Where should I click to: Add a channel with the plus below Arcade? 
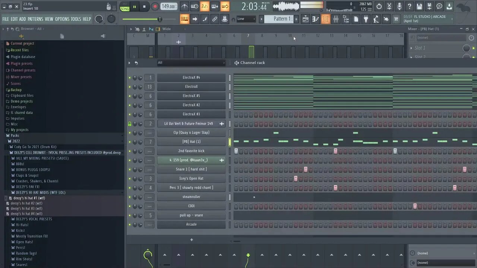click(x=192, y=240)
